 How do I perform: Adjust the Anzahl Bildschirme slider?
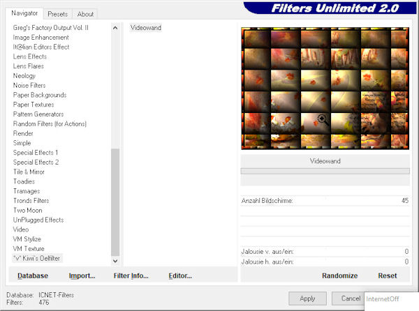pyautogui.click(x=325, y=201)
